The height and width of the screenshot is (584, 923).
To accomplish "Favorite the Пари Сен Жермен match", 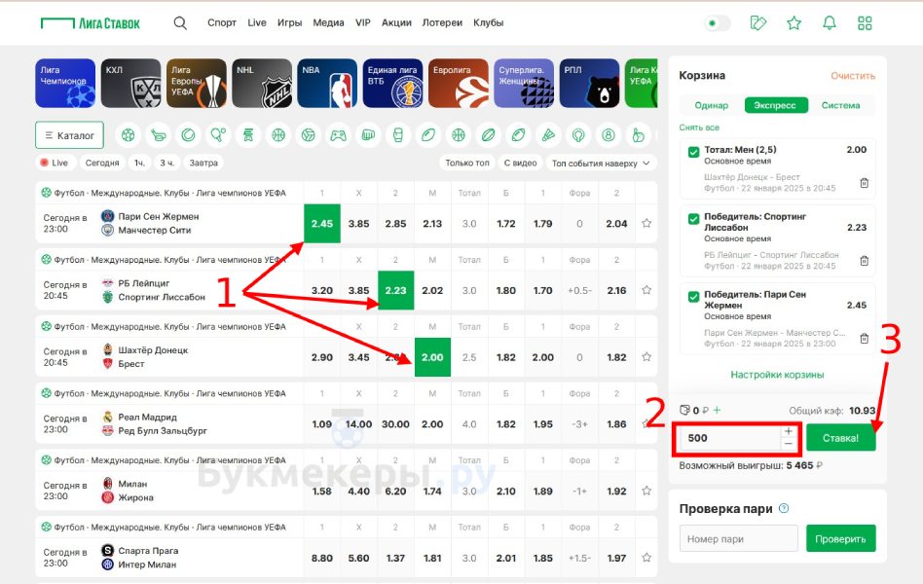I will [646, 224].
